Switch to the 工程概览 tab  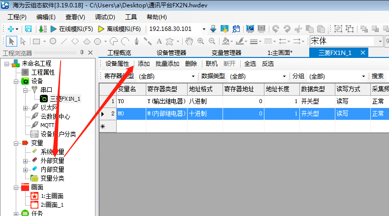point(119,53)
